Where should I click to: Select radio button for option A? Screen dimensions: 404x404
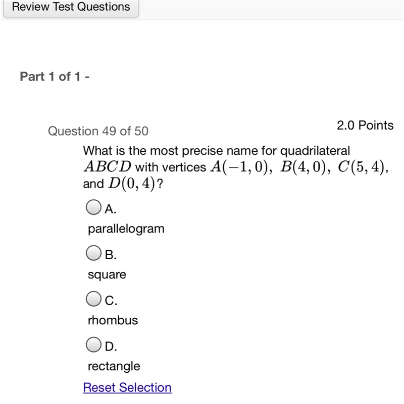[93, 207]
